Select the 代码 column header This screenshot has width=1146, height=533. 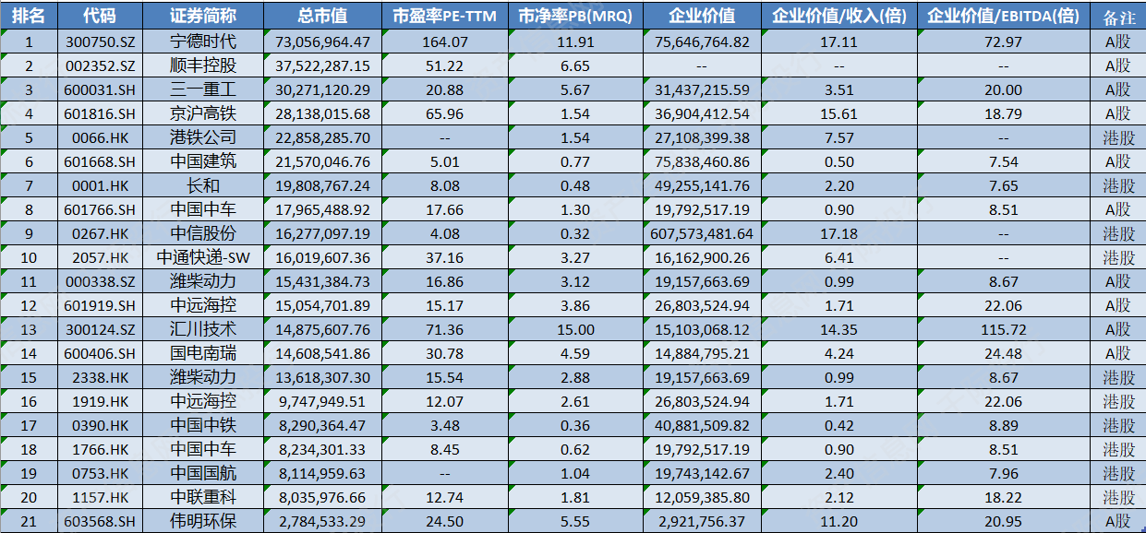click(x=101, y=16)
